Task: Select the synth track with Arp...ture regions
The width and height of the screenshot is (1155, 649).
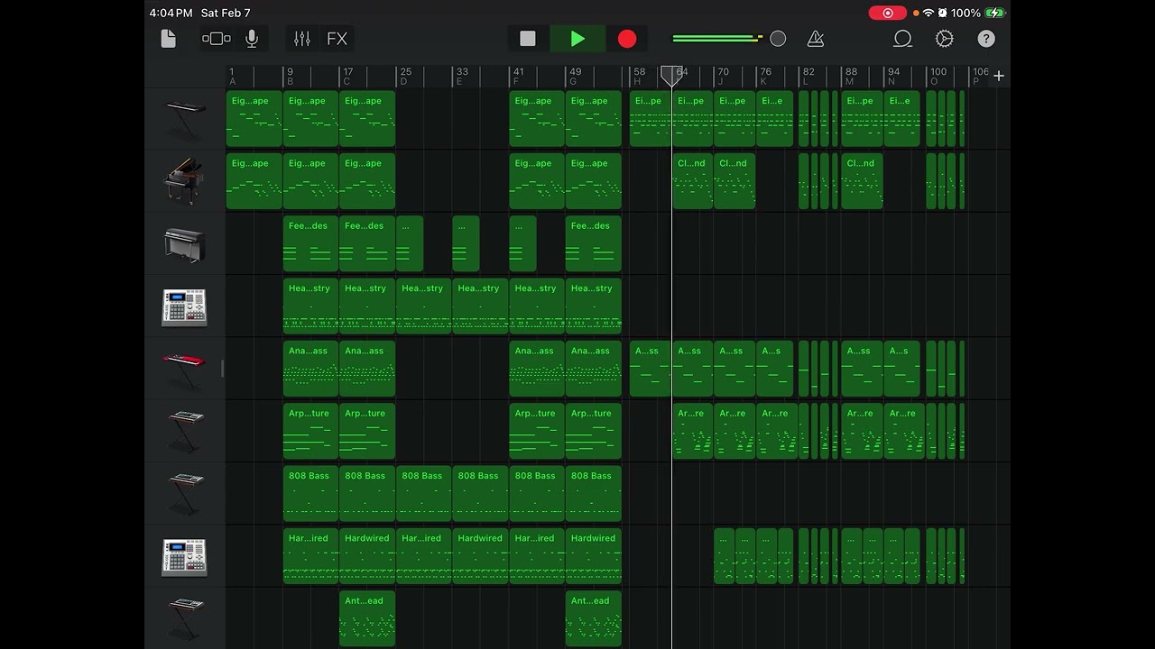Action: 185,432
